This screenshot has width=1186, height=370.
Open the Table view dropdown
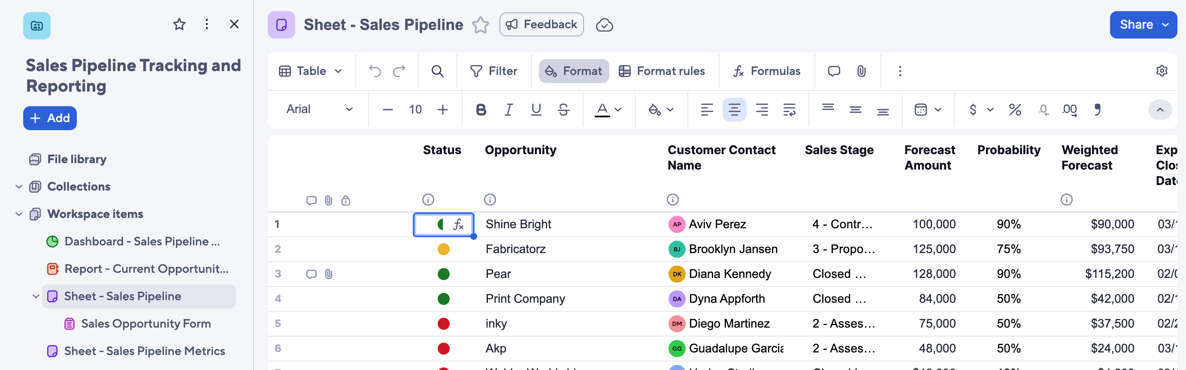(310, 71)
